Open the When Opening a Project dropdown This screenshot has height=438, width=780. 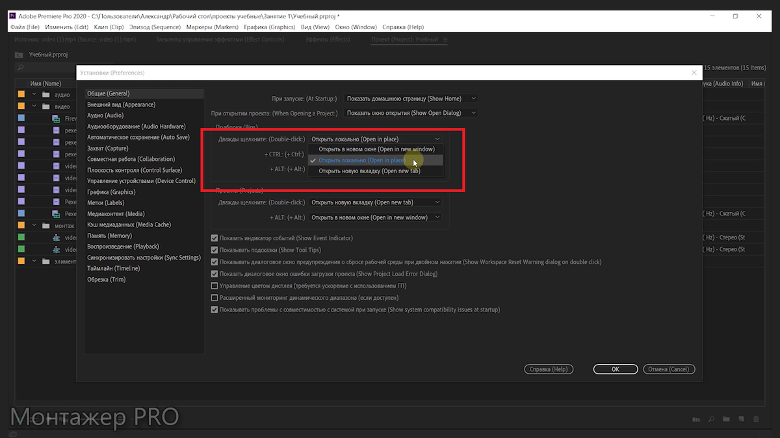coord(411,113)
